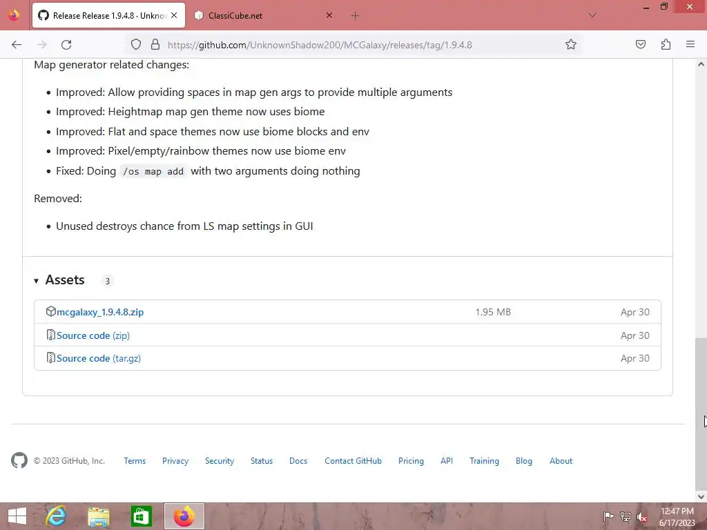Close the Release 1.9.4.8 tab
The width and height of the screenshot is (707, 530).
(x=174, y=15)
